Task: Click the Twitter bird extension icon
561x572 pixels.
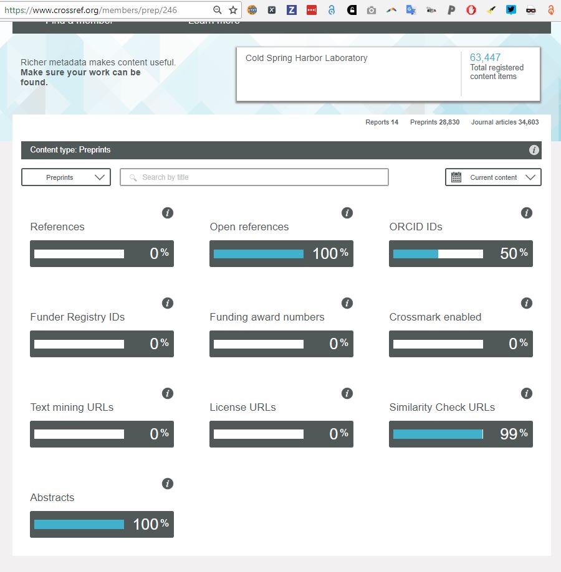Action: coord(511,10)
